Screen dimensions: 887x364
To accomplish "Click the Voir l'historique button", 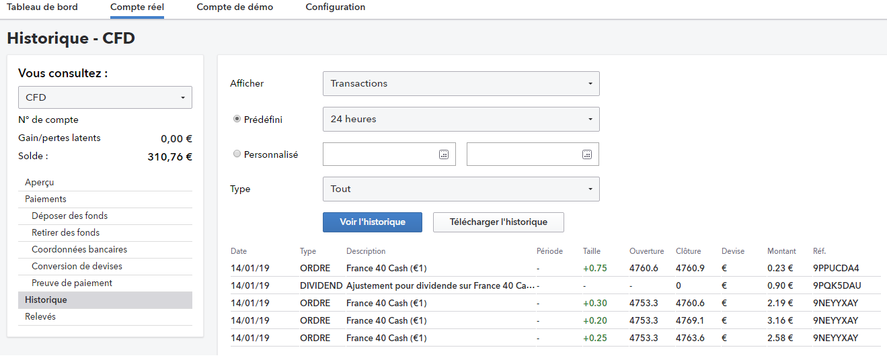I will 373,222.
